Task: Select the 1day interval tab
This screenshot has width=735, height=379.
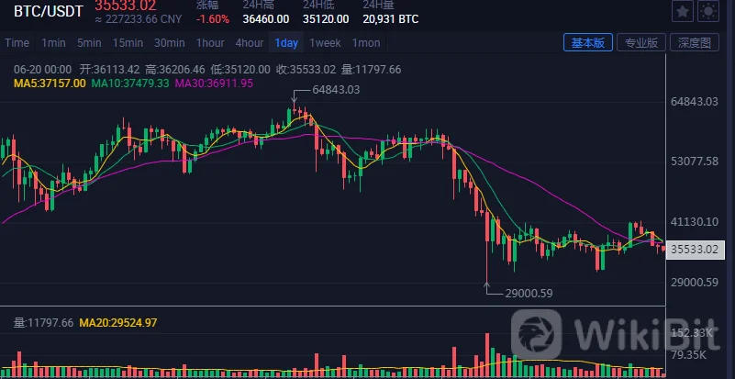Action: (x=286, y=43)
